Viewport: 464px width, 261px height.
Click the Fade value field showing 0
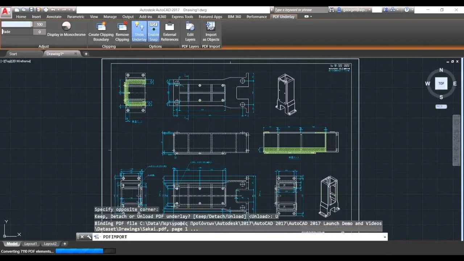coord(40,32)
